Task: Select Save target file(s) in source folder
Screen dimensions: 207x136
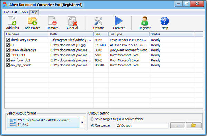Action: click(x=92, y=119)
